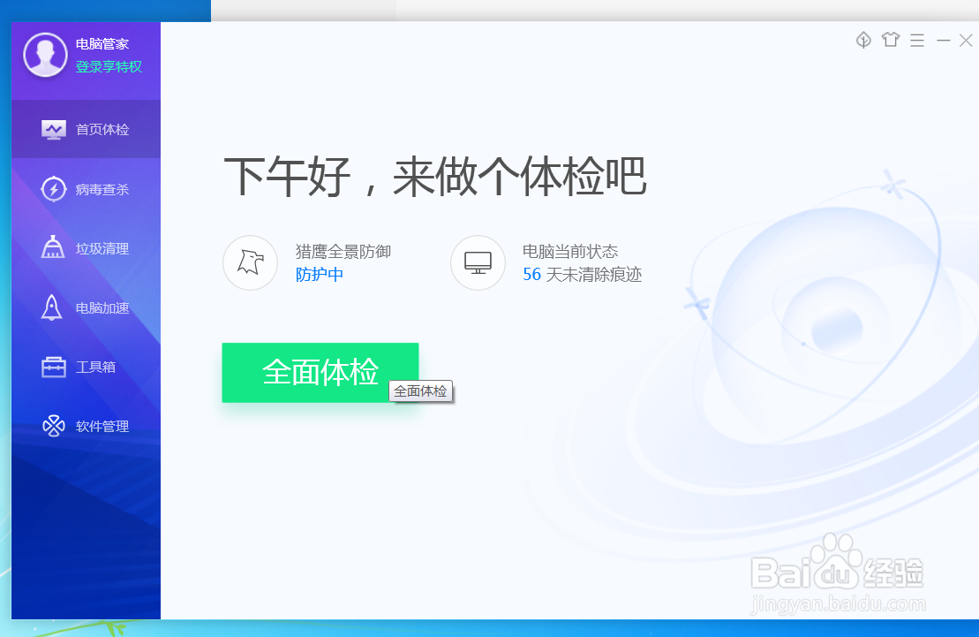Click the 猎鹰全景防御 eagle shield icon
979x637 pixels.
[x=250, y=262]
